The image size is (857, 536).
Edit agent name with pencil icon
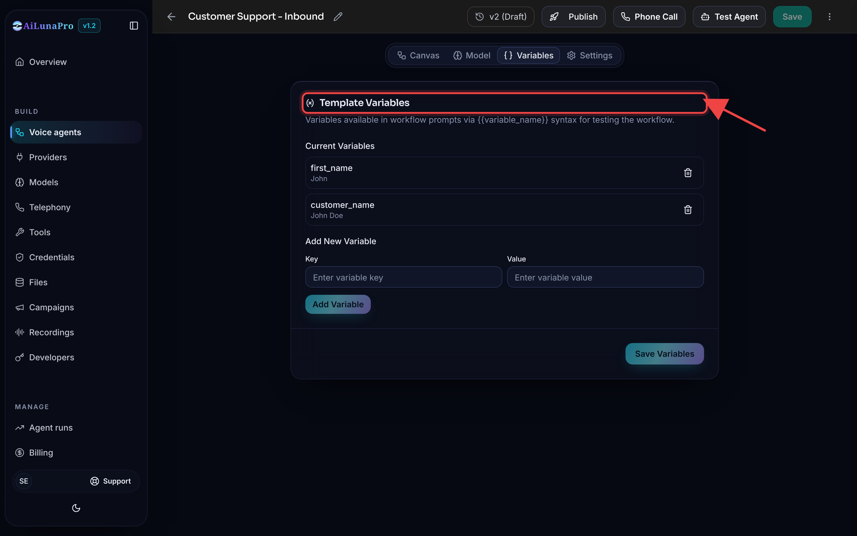tap(338, 16)
